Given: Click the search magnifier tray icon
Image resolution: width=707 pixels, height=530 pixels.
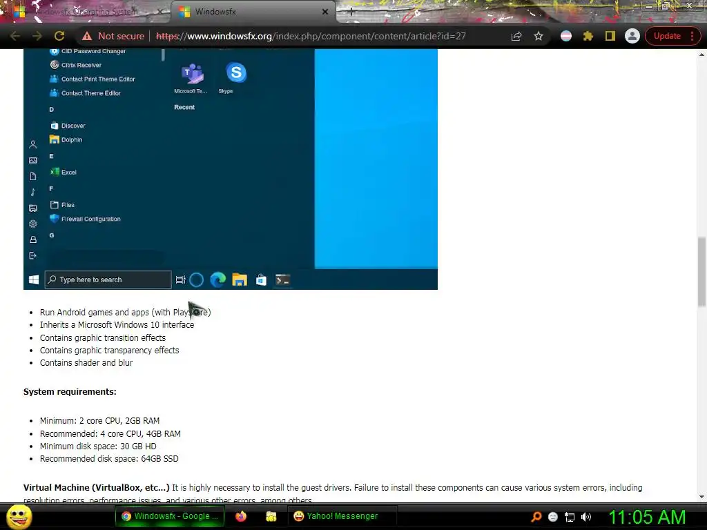Looking at the screenshot, I should click(x=536, y=517).
